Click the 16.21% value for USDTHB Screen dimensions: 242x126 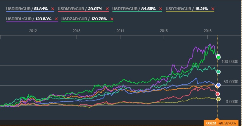click(x=201, y=9)
